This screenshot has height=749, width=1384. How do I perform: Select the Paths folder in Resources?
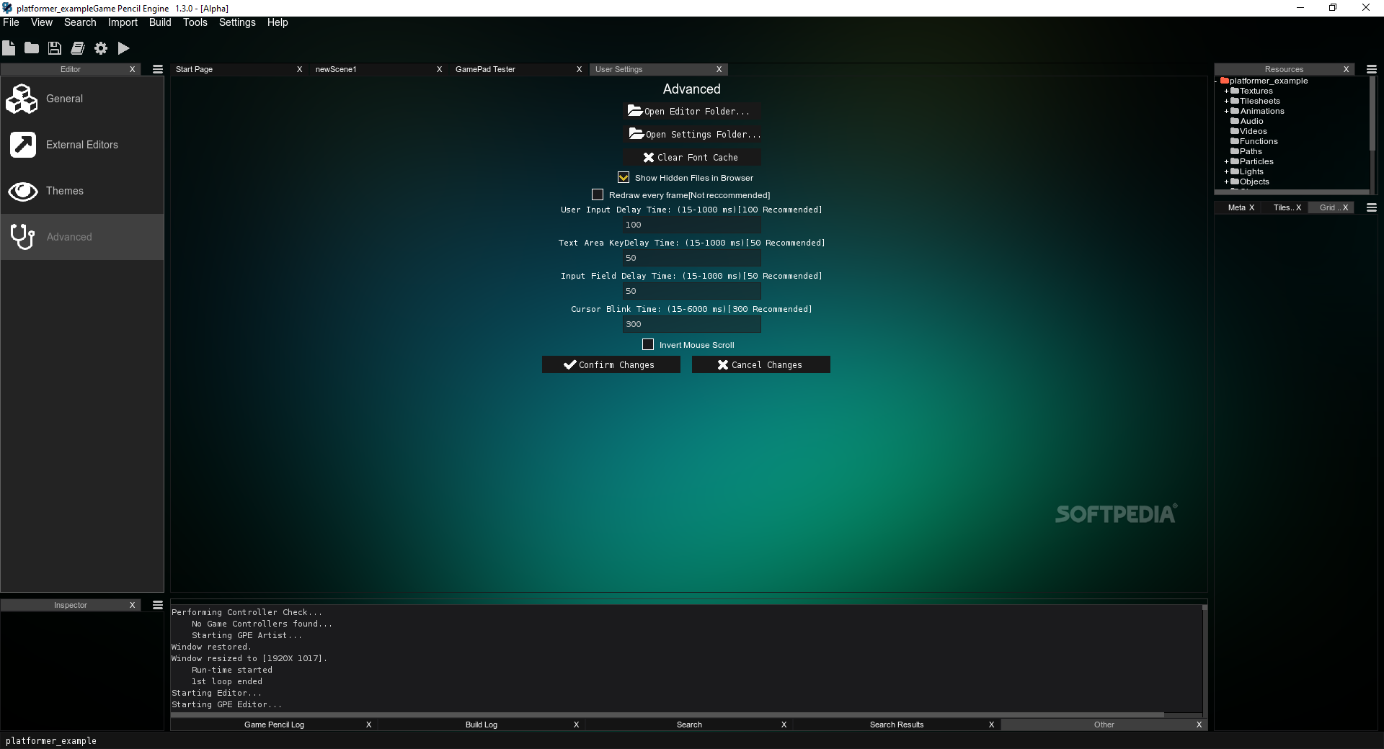tap(1246, 151)
